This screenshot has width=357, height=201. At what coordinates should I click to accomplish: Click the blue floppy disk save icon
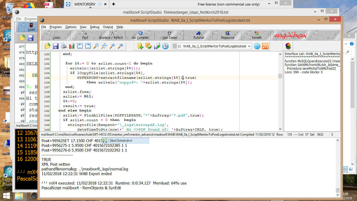pyautogui.click(x=56, y=46)
